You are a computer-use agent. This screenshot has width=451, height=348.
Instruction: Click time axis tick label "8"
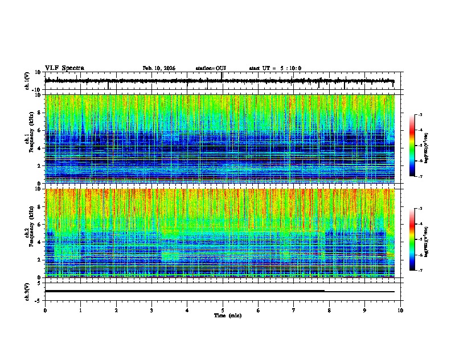(329, 310)
